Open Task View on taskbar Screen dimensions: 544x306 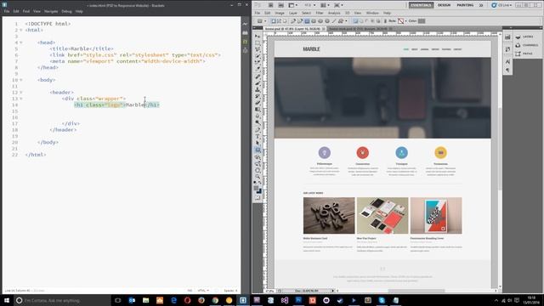point(118,300)
